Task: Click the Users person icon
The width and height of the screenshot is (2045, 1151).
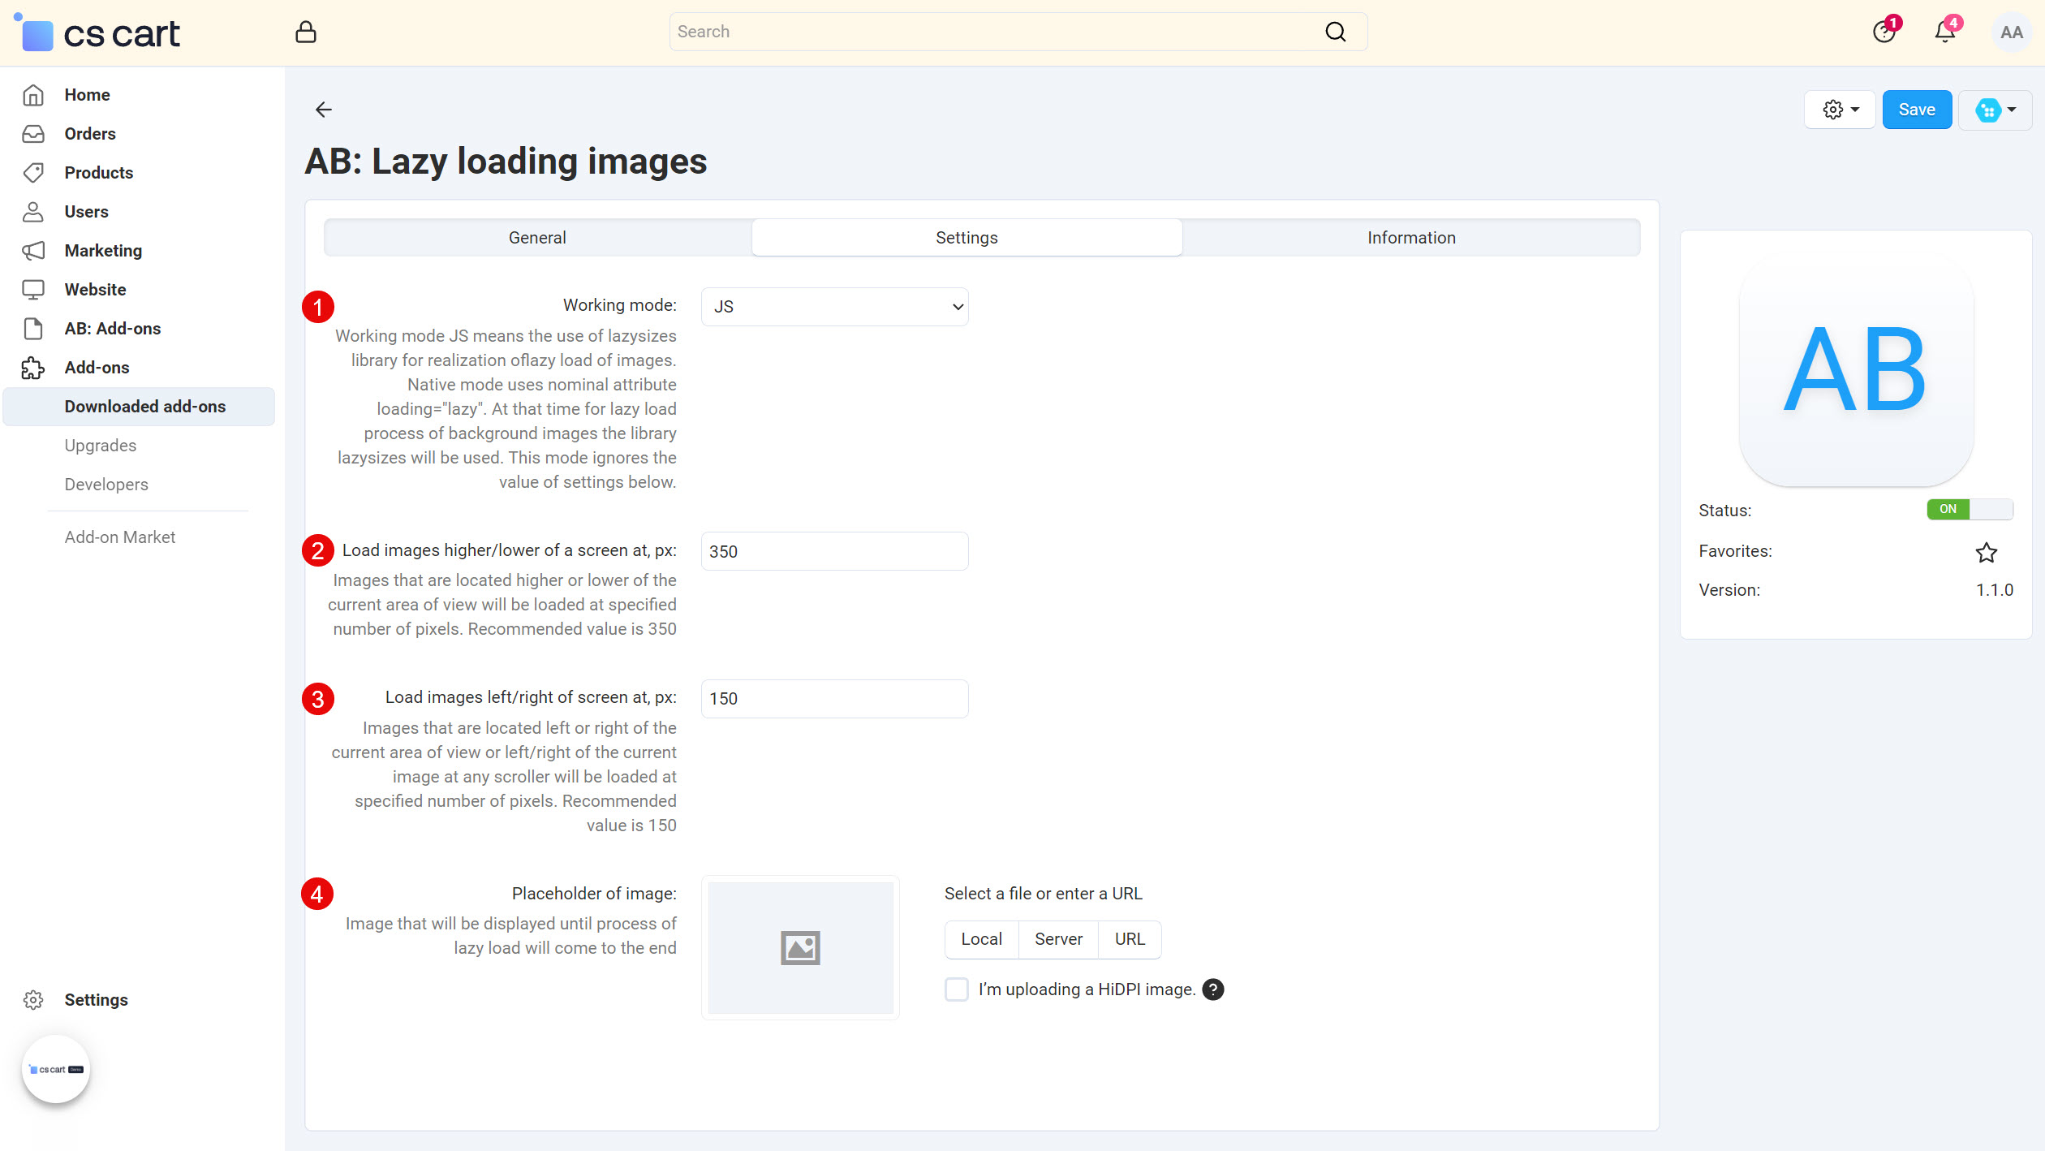Action: [33, 212]
